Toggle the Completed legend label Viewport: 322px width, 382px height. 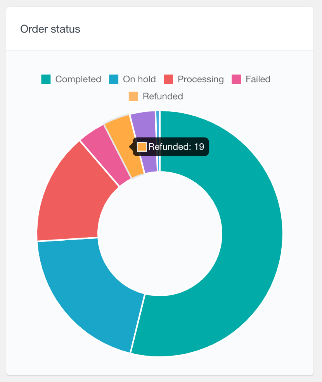tap(78, 79)
